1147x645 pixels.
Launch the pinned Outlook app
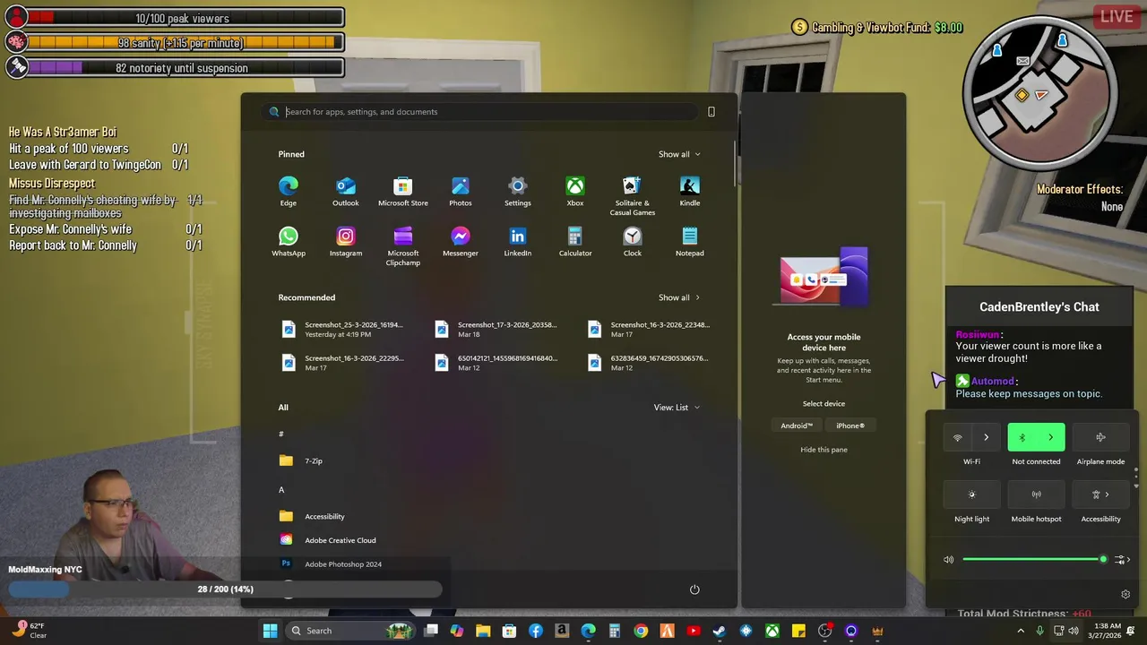(345, 192)
